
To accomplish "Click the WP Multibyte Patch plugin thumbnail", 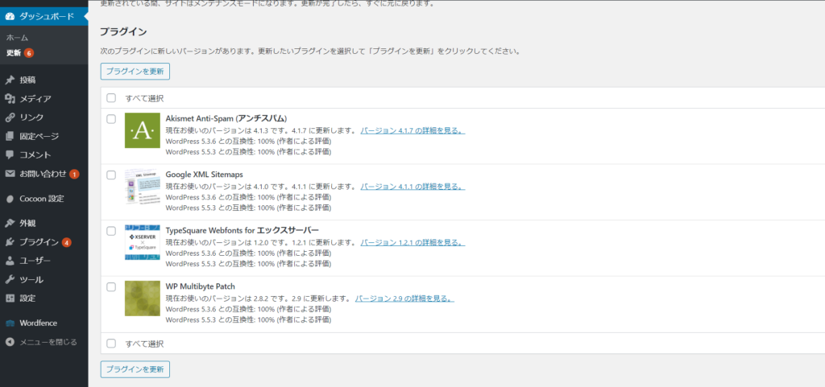I will [143, 298].
